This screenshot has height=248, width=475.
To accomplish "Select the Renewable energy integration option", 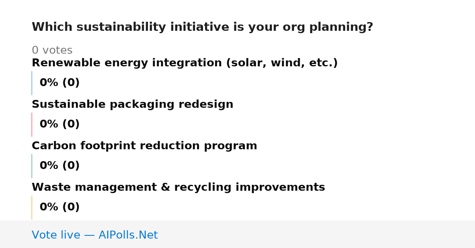I will click(x=184, y=63).
